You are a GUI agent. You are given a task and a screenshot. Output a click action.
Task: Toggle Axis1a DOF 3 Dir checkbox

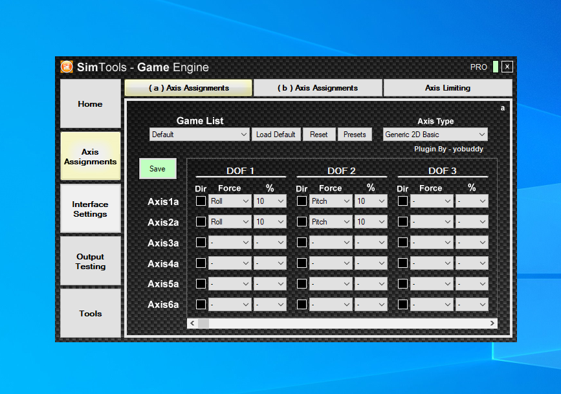click(x=402, y=201)
